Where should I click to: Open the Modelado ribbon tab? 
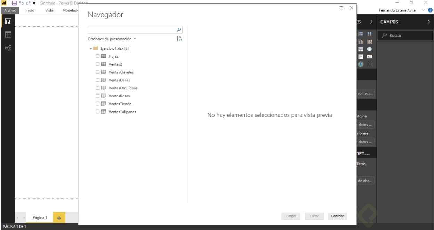70,10
